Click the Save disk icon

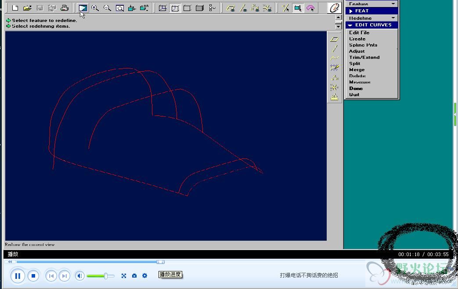click(40, 8)
